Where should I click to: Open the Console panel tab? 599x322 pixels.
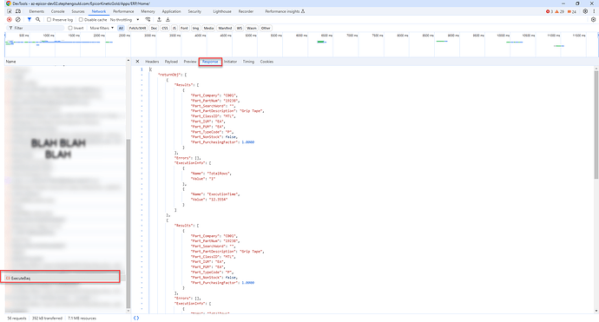pos(57,11)
